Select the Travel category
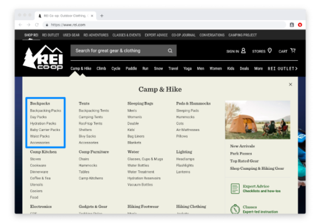Image resolution: width=317 pixels, height=224 pixels. (x=173, y=68)
